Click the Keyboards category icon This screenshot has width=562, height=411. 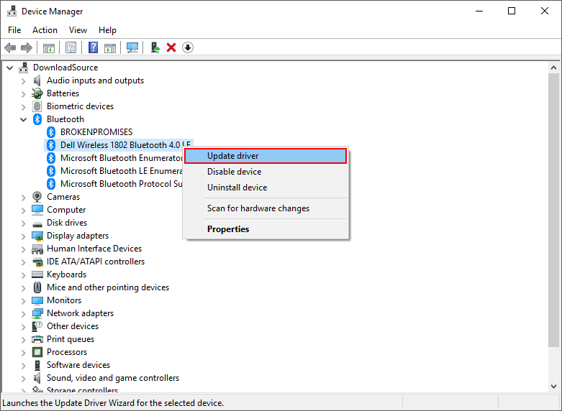coord(37,274)
